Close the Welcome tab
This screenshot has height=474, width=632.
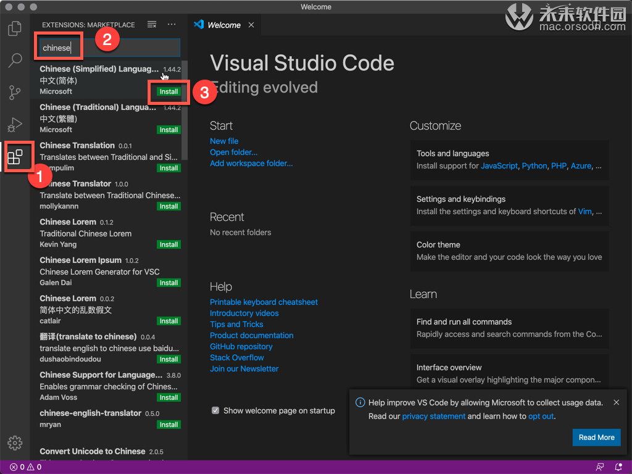coord(251,25)
